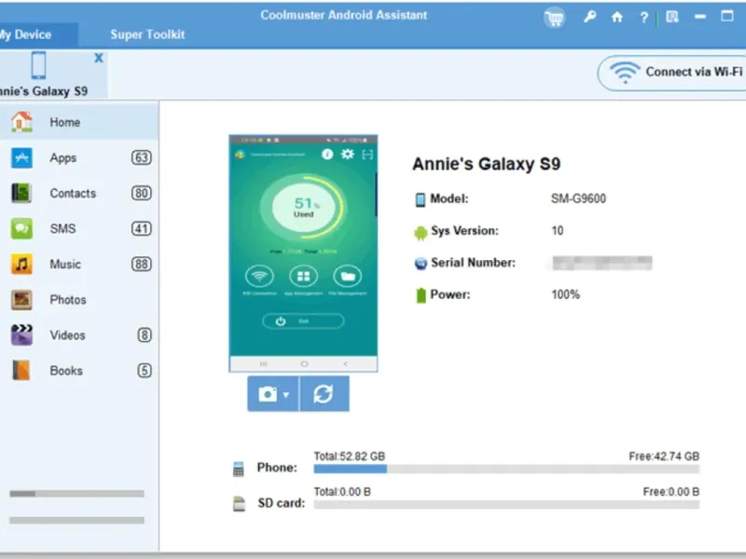Click the Exit button in phone preview

(303, 321)
